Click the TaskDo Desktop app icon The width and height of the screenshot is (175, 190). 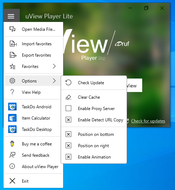(x=12, y=129)
